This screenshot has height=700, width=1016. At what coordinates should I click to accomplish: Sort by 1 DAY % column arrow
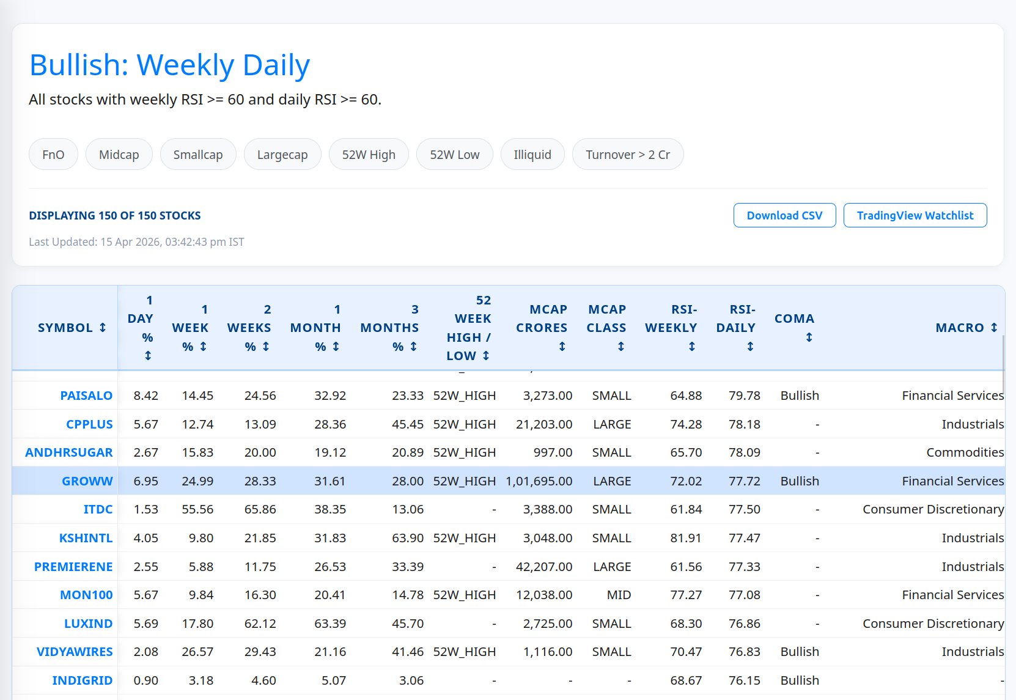148,355
